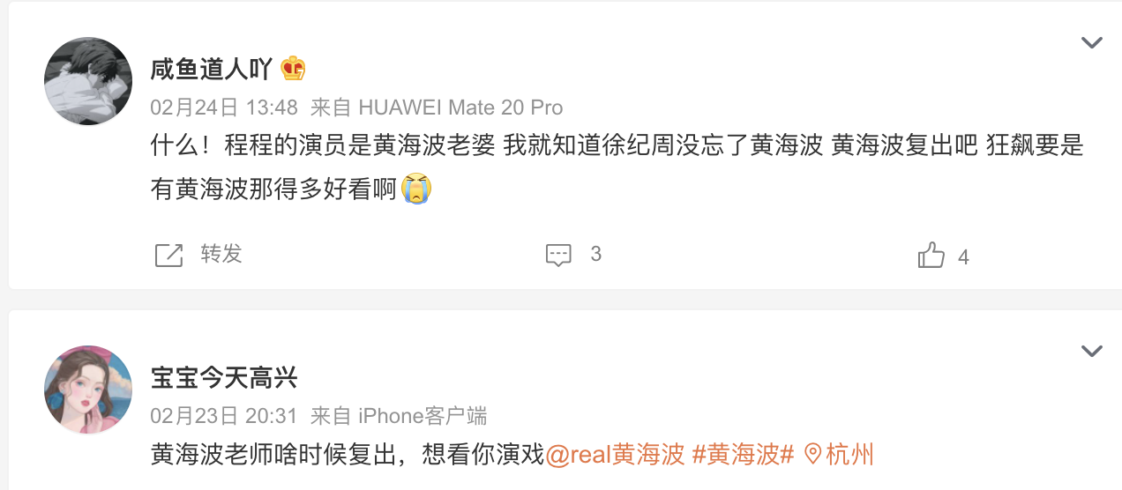Click the timestamp 02月23日 20:31
This screenshot has width=1122, height=490.
pos(224,416)
